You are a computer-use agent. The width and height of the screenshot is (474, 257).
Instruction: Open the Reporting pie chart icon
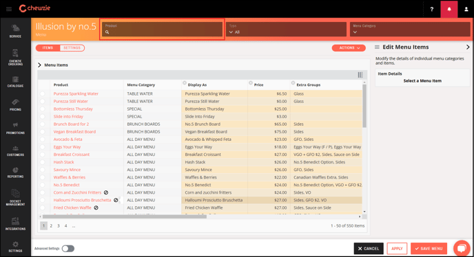tap(15, 172)
